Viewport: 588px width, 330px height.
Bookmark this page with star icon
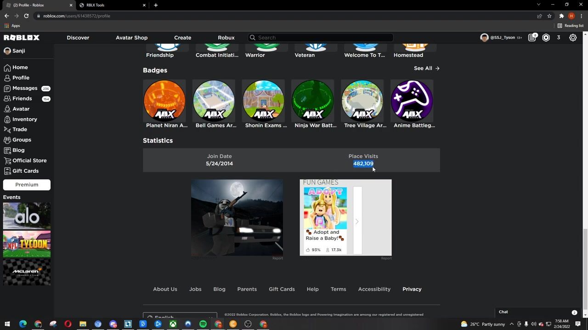click(549, 16)
